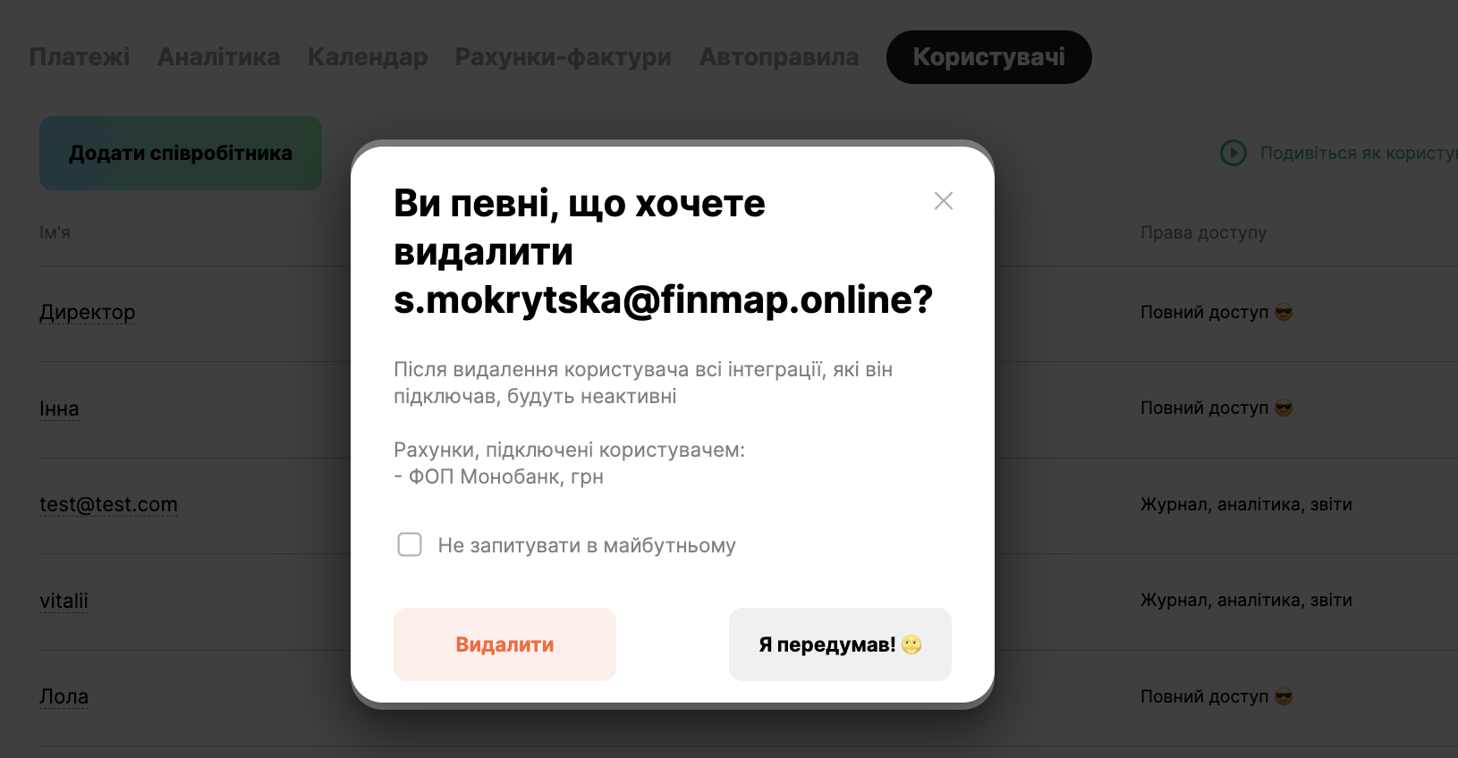This screenshot has height=758, width=1458.
Task: Close the delete confirmation dialog with X icon
Action: pyautogui.click(x=944, y=201)
